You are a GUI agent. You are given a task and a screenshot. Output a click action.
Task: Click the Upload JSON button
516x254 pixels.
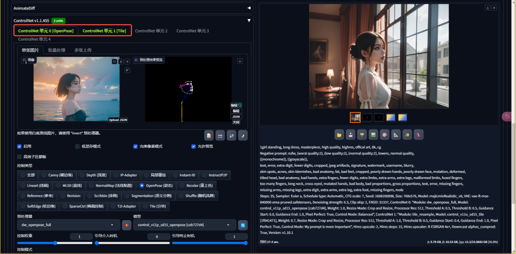[x=118, y=120]
